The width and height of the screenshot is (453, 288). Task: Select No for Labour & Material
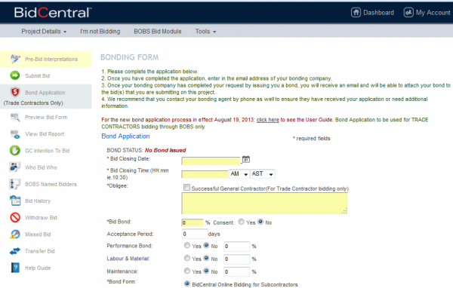point(206,258)
